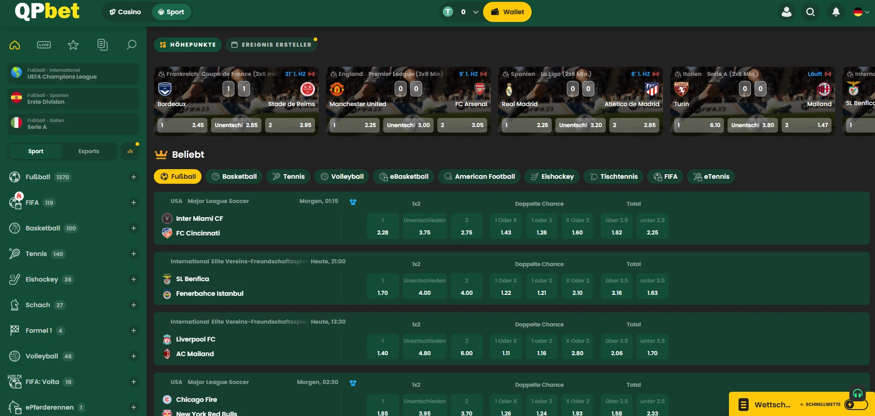Bet Liverpool FC über 3.5 at 2.06

617,347
